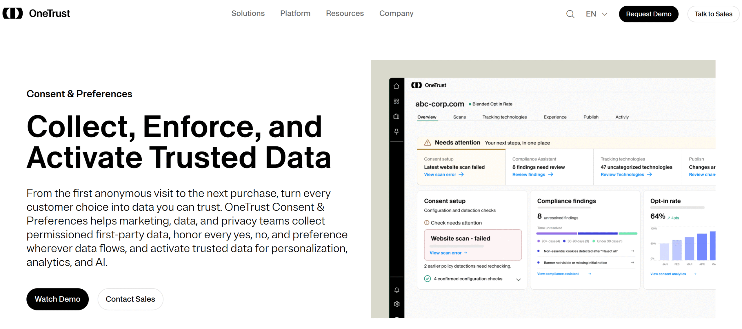Image resolution: width=742 pixels, height=329 pixels.
Task: Open the Activiy tab
Action: coord(622,117)
